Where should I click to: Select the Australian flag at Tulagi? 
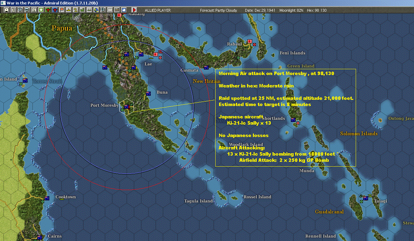pos(365,198)
